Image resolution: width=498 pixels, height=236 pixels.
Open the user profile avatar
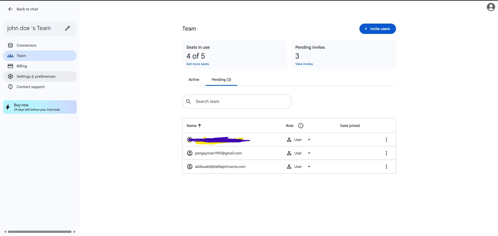pos(491,7)
